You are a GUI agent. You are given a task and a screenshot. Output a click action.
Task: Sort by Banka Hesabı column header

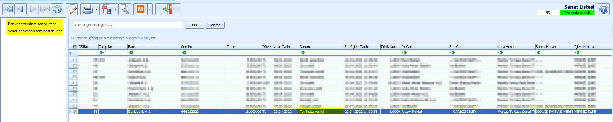coord(554,47)
